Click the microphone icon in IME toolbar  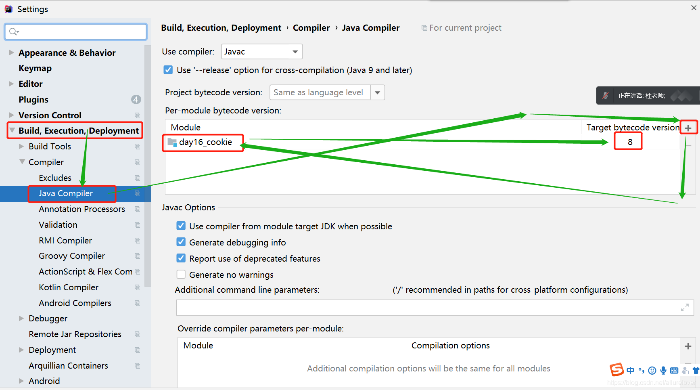pyautogui.click(x=663, y=370)
